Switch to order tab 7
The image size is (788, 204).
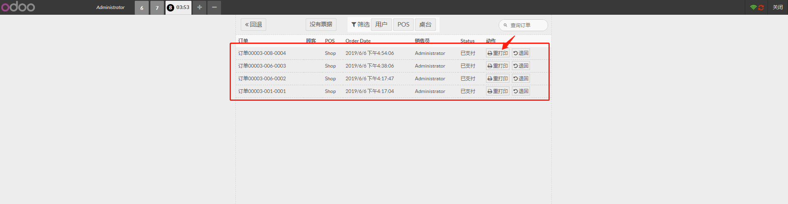(157, 8)
